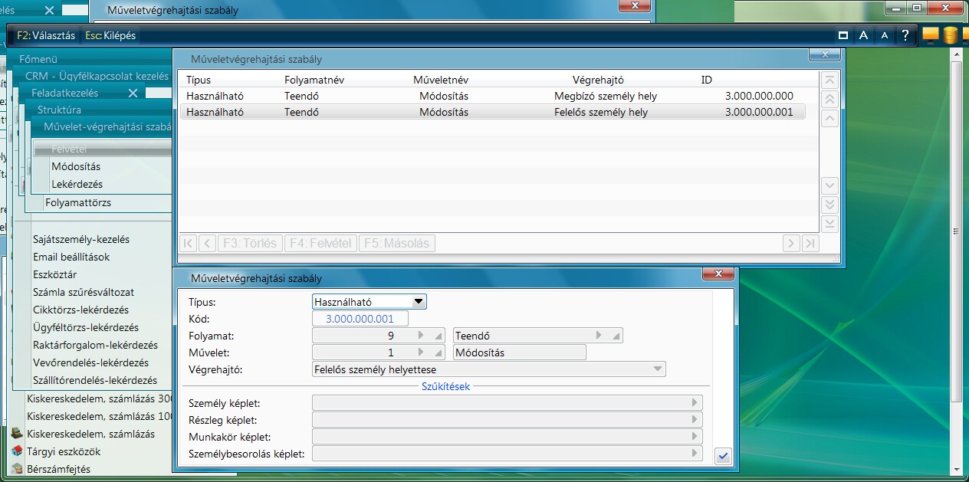
Task: Jump to last row with bottom arrow
Action: coord(829,223)
